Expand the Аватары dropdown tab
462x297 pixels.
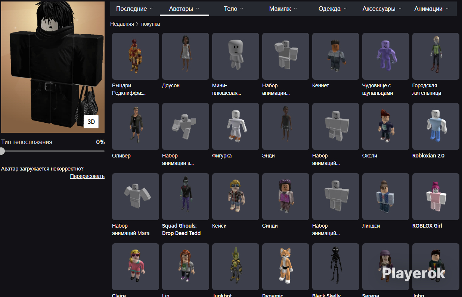click(184, 9)
